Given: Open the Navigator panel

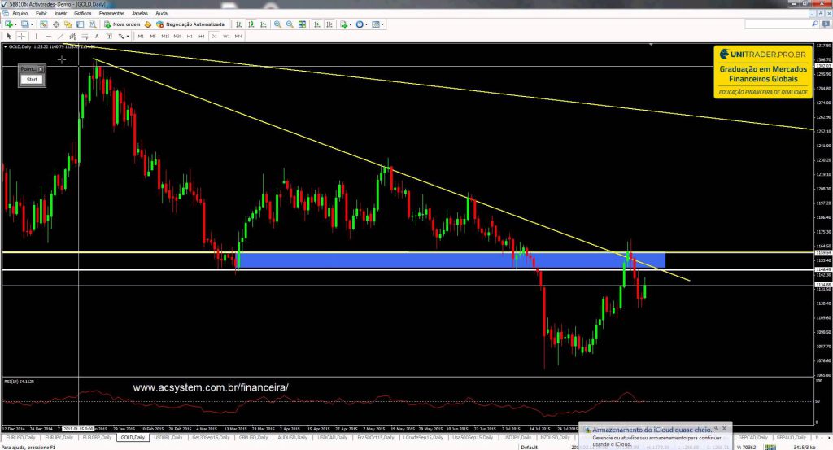Looking at the screenshot, I should point(68,24).
